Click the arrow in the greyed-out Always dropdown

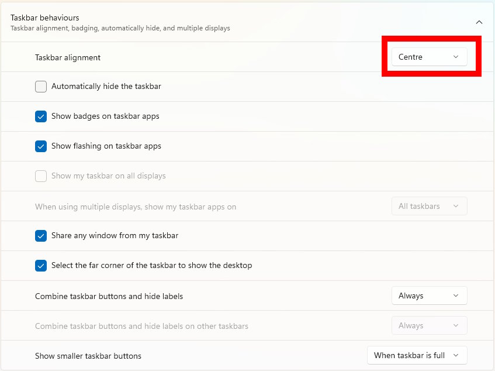[456, 325]
